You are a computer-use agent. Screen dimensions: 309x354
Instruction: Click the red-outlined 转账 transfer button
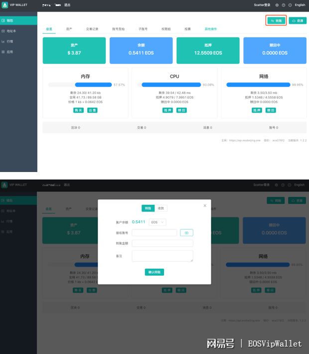tap(276, 20)
